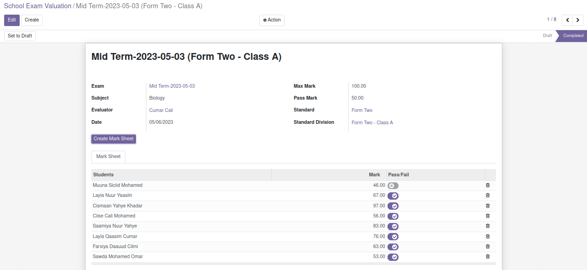Open evaluator Cumar Cali link
Screen dimensions: 587x270
[x=161, y=111]
